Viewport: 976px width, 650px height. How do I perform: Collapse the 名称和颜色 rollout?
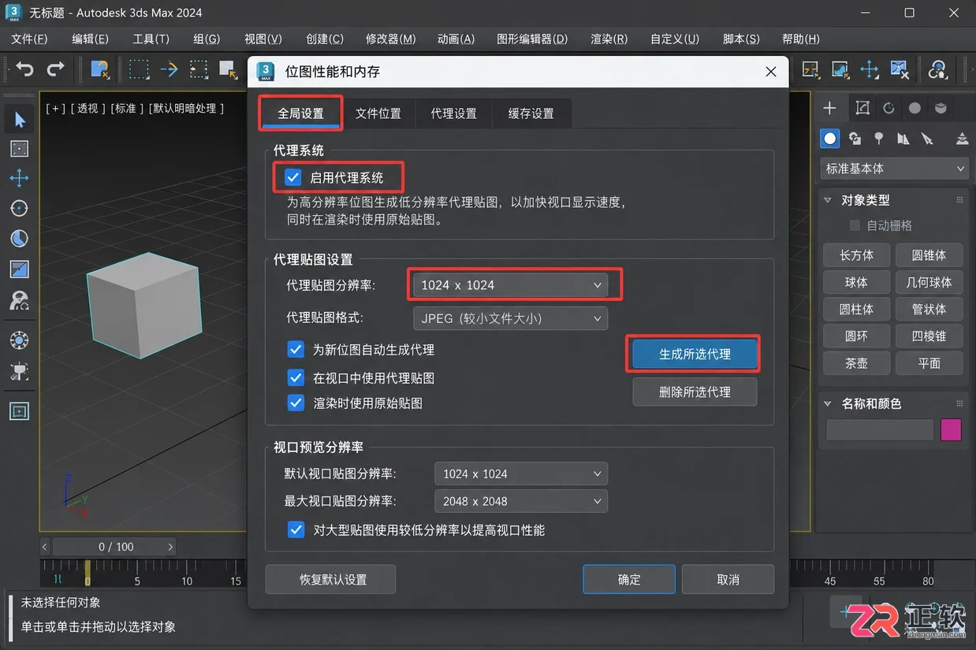pyautogui.click(x=828, y=403)
